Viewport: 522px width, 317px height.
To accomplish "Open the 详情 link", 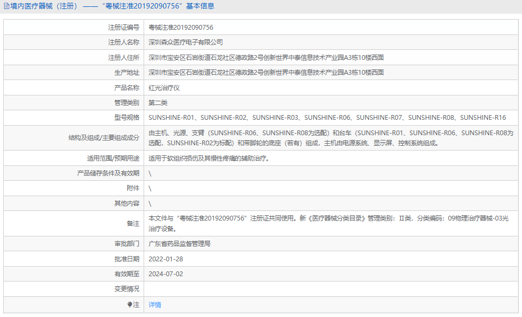I will (x=155, y=304).
